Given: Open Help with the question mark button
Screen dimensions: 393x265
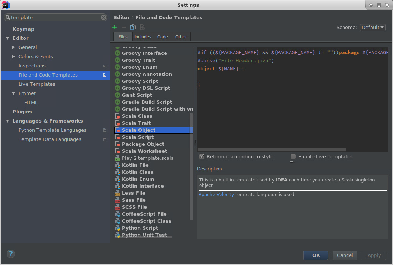Looking at the screenshot, I should 11,254.
